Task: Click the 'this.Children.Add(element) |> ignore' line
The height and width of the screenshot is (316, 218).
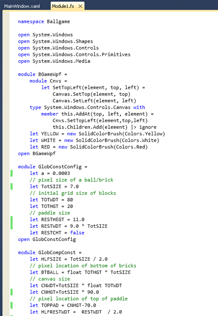Action: 104,127
